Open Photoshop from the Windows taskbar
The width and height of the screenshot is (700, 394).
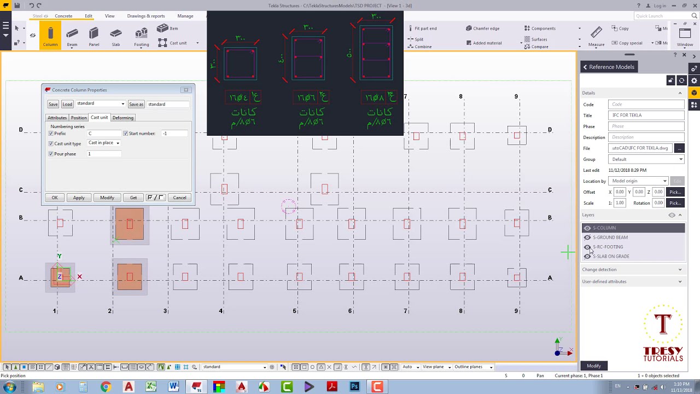(x=354, y=387)
